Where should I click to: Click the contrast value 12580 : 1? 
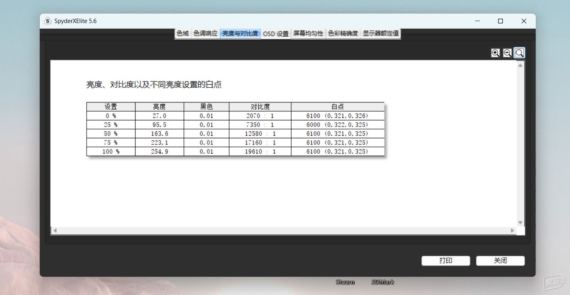(260, 133)
